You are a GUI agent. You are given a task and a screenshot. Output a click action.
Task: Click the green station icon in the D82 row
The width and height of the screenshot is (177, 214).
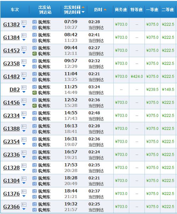tap(34, 93)
